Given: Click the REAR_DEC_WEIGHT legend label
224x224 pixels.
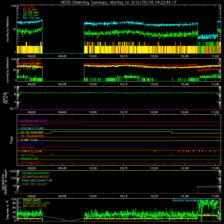Looking at the screenshot, I should pos(34,184).
